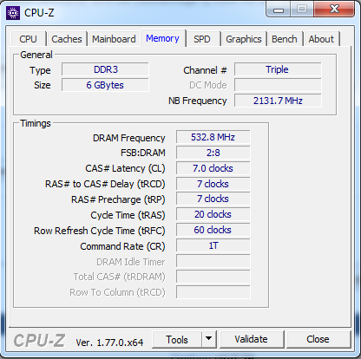Click the tRFC value 60 clocks
Screen dimensions: 361x359
213,230
